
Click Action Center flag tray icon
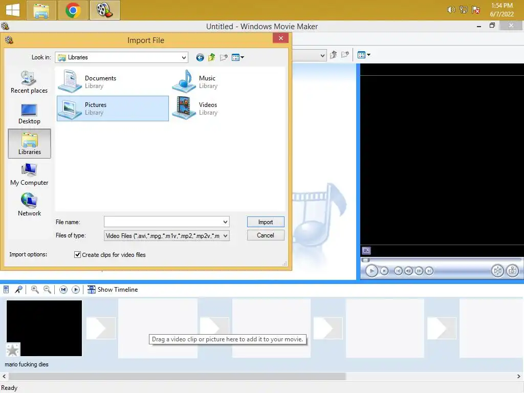(476, 10)
